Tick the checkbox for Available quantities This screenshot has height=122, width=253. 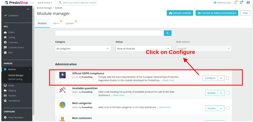(x=228, y=93)
